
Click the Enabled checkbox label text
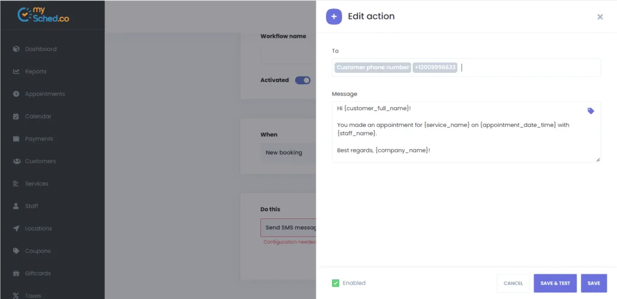(354, 283)
